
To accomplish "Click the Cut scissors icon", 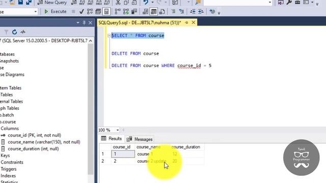I will tap(118, 3).
